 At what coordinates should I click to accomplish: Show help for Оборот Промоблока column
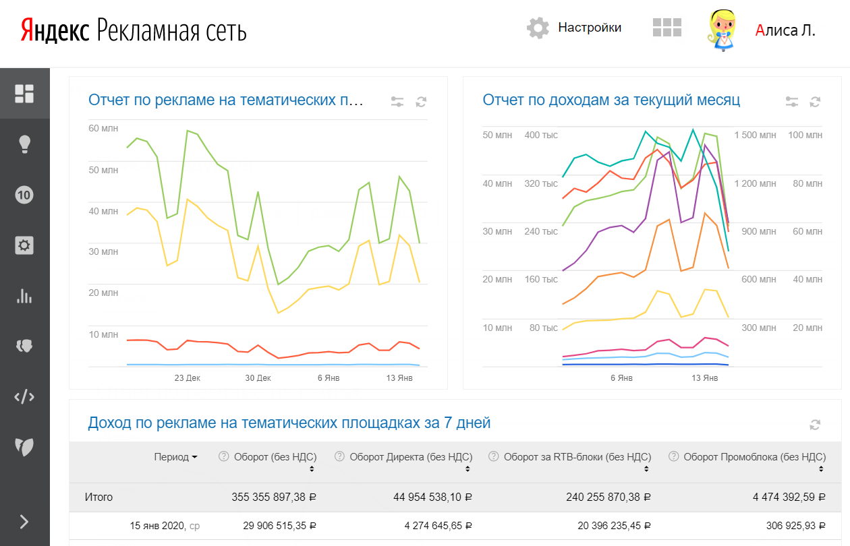click(673, 456)
